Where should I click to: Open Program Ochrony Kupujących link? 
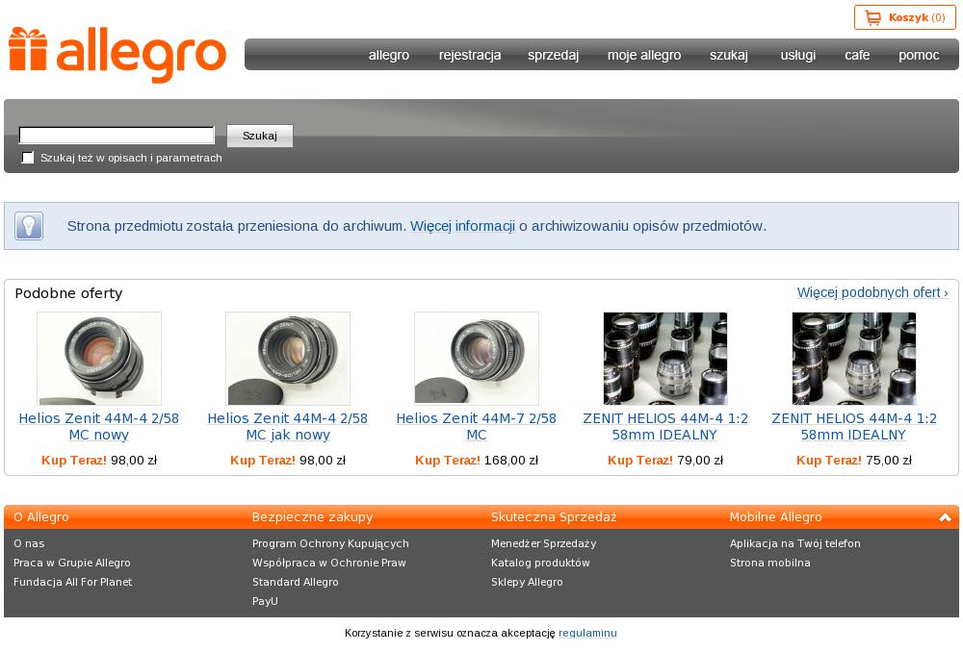(330, 543)
